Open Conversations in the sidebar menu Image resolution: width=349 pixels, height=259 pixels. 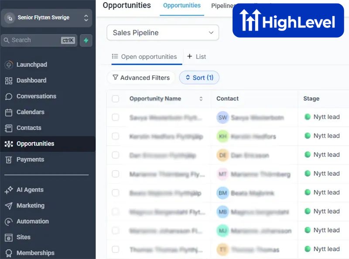(36, 96)
